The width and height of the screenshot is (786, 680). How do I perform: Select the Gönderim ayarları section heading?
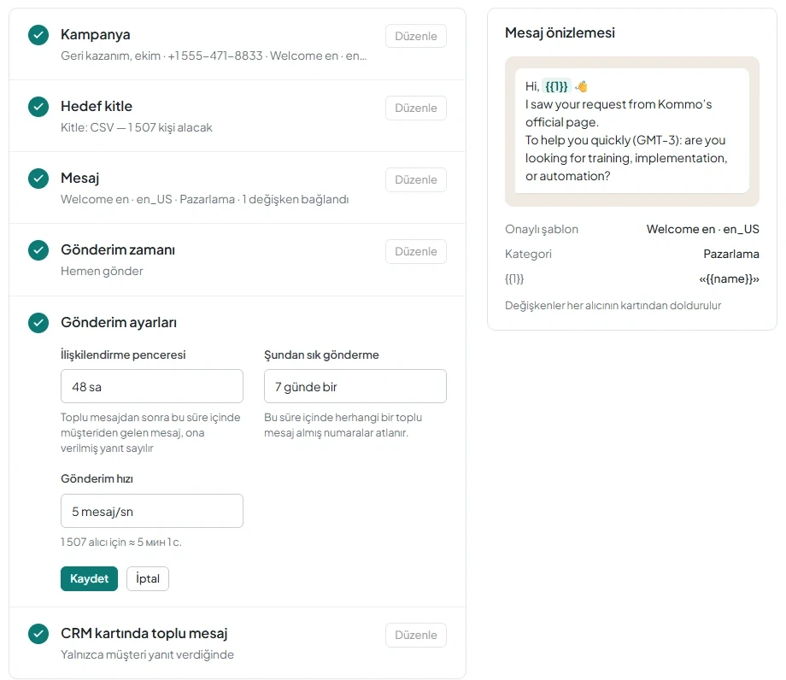point(119,322)
